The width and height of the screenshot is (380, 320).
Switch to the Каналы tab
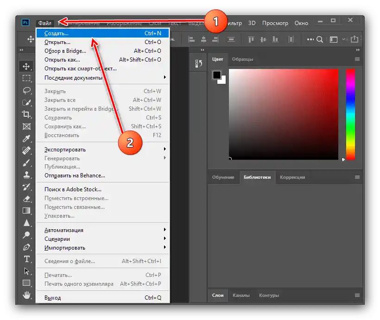point(241,295)
